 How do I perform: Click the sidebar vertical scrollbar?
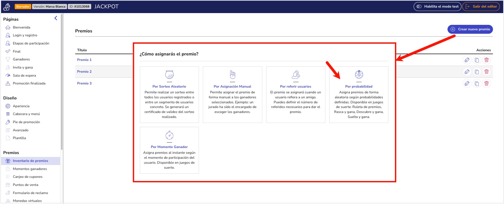click(62, 82)
